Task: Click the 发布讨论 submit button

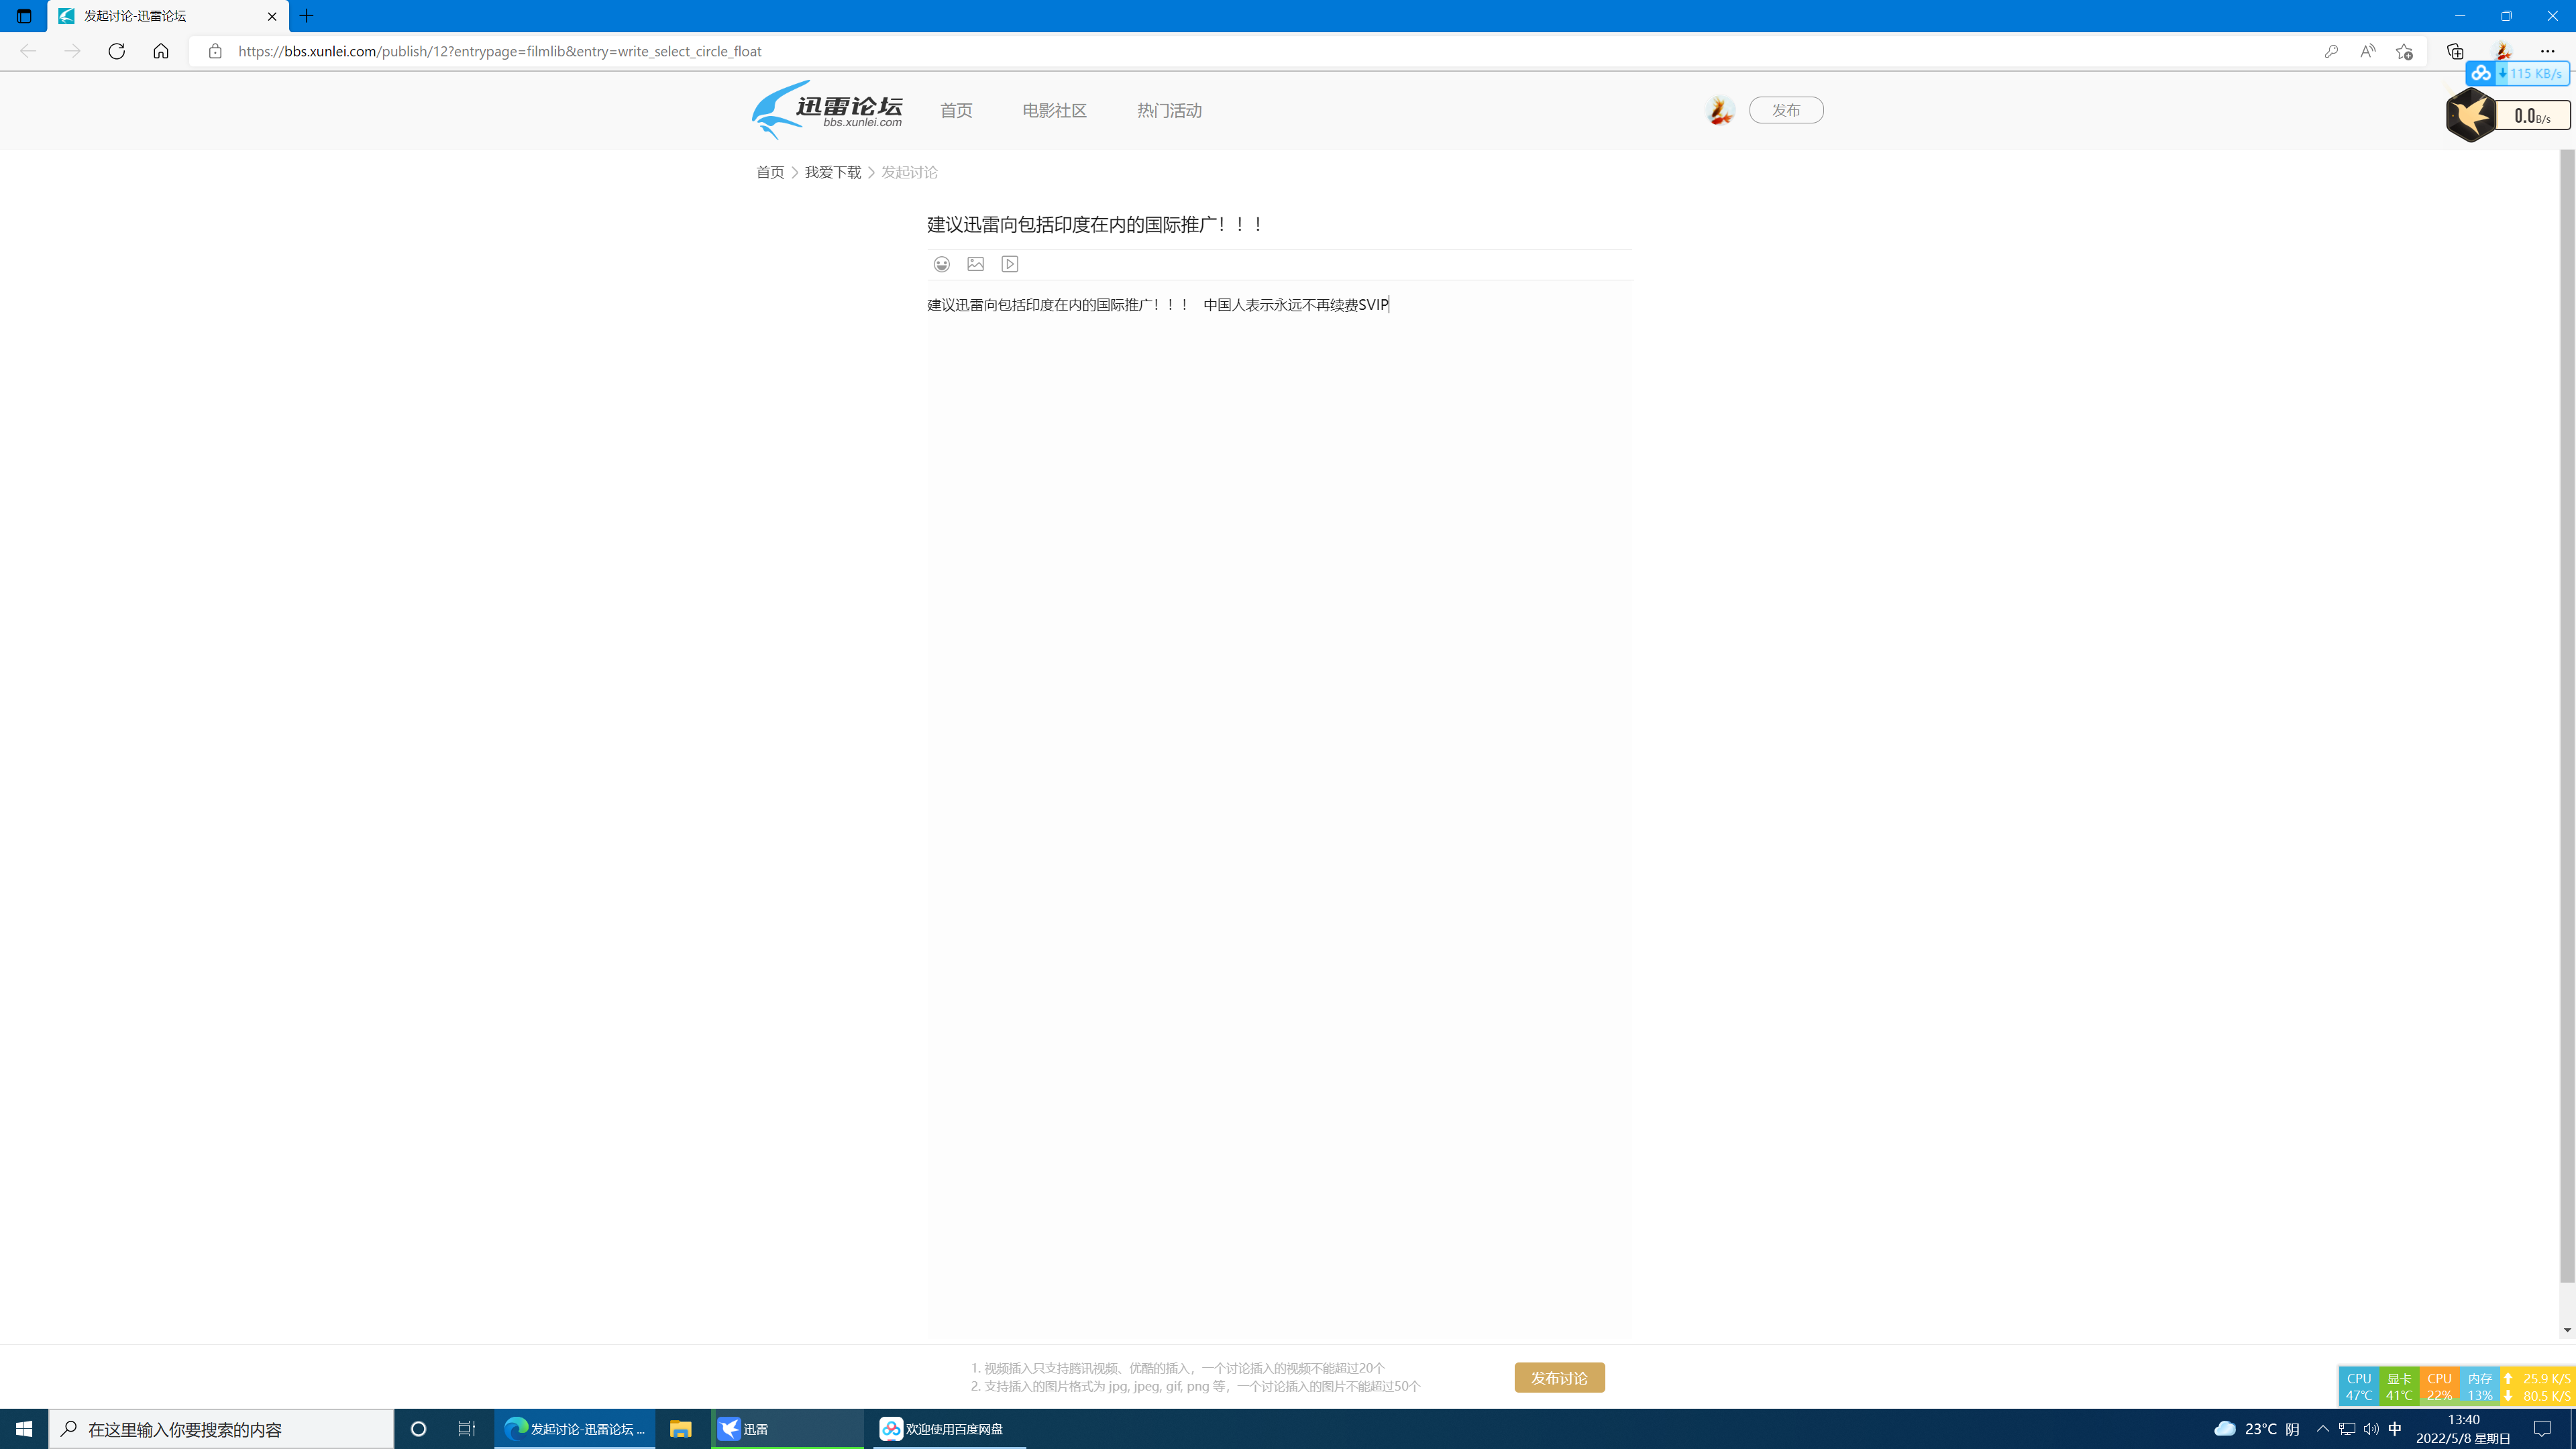Action: point(1558,1377)
